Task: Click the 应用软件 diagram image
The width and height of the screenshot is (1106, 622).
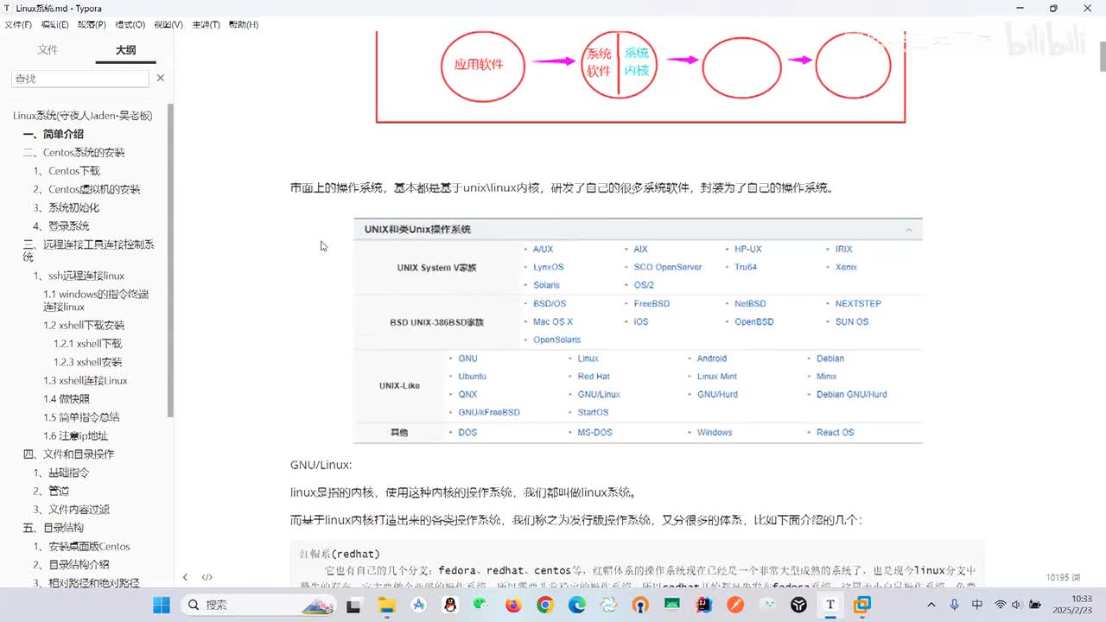Action: tap(640, 78)
